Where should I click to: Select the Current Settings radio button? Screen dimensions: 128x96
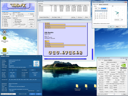pyautogui.click(x=14, y=23)
